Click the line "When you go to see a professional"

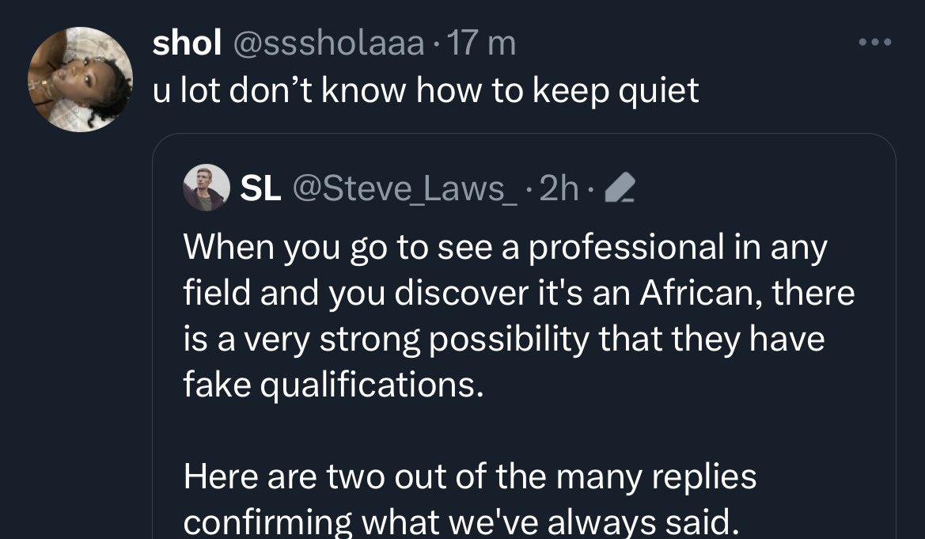[505, 249]
